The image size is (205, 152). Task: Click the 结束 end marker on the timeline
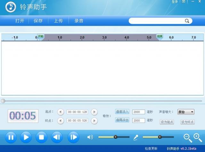[x=160, y=37]
